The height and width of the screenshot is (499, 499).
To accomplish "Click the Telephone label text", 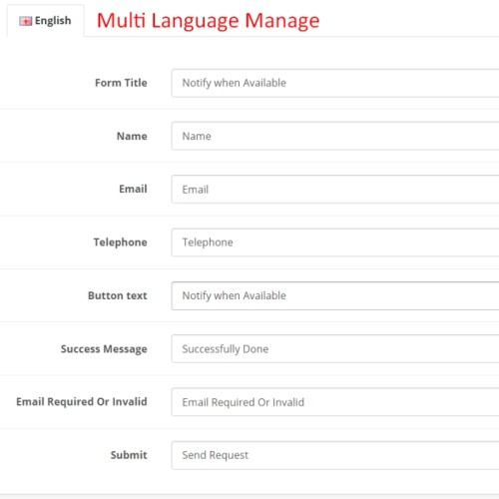I will pyautogui.click(x=120, y=243).
